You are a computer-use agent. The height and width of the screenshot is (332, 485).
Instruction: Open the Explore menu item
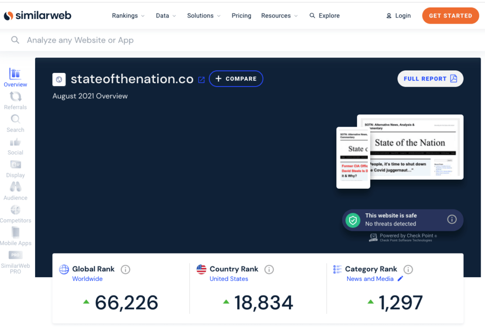(324, 16)
